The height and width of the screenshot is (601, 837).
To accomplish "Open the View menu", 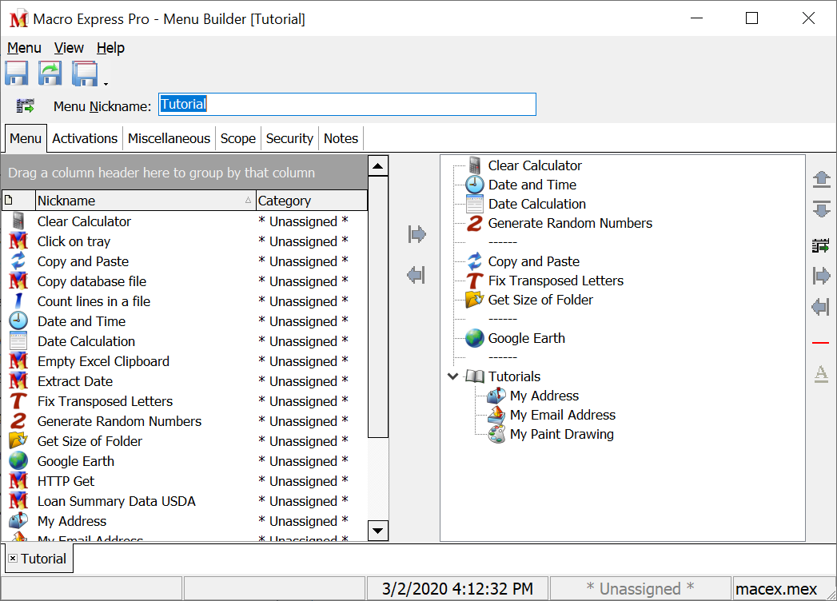I will pos(68,48).
